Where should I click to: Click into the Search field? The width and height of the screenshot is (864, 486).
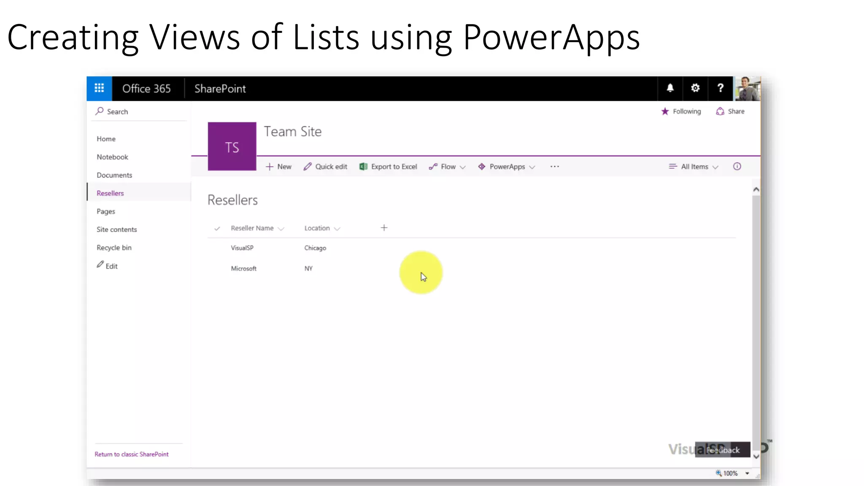pyautogui.click(x=139, y=111)
